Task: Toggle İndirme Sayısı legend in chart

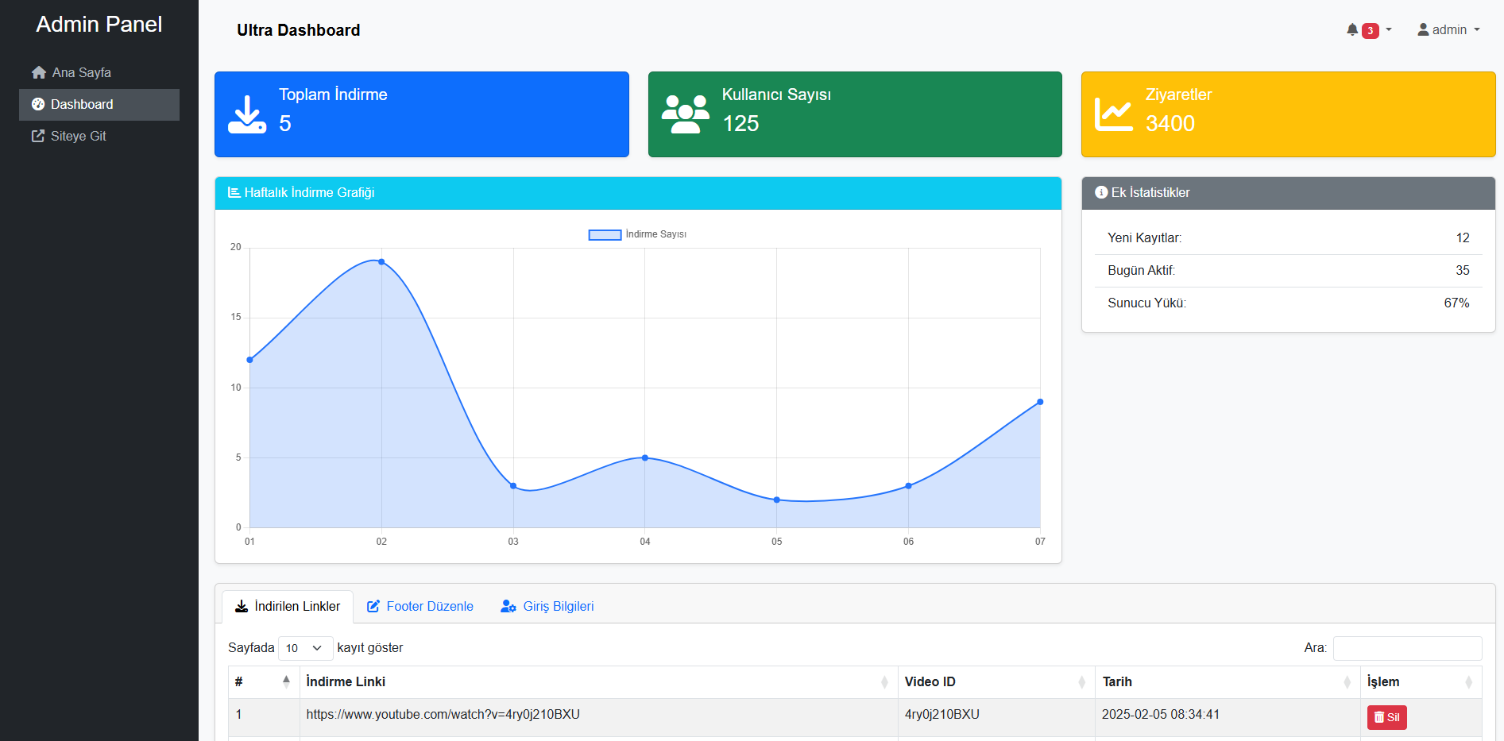Action: point(637,234)
